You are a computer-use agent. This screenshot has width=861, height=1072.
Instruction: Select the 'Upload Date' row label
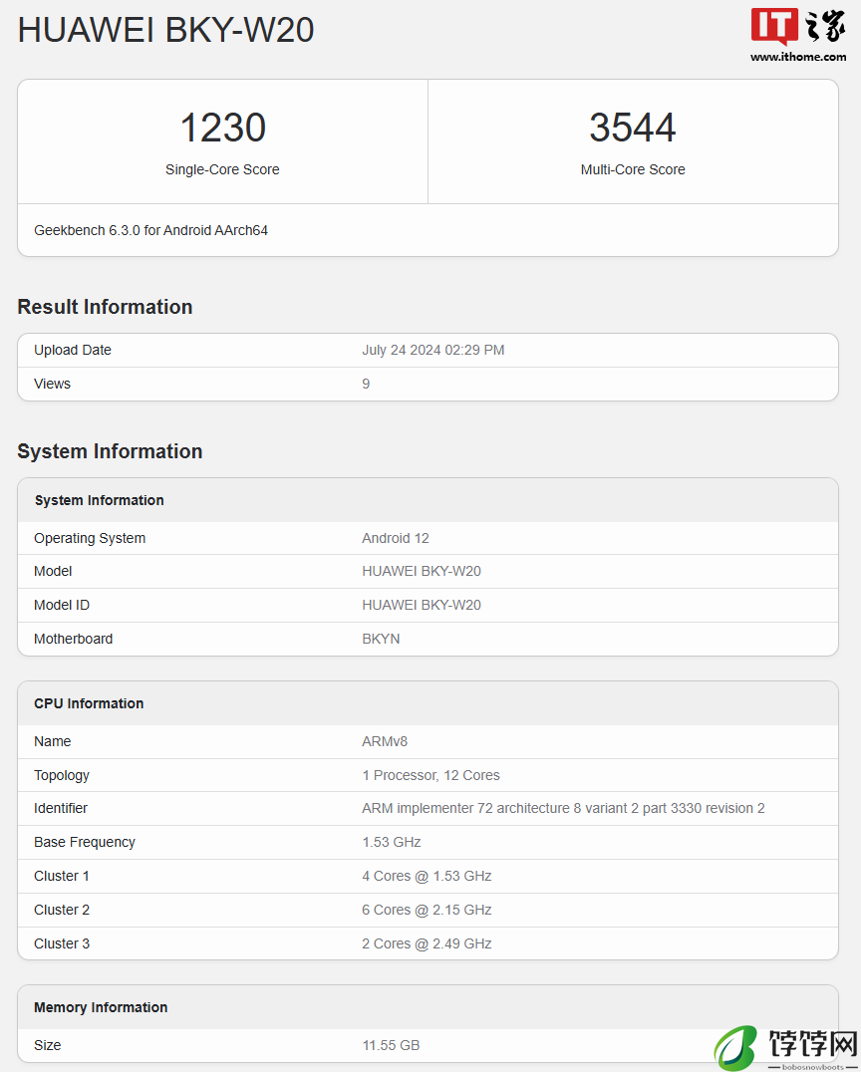(73, 350)
